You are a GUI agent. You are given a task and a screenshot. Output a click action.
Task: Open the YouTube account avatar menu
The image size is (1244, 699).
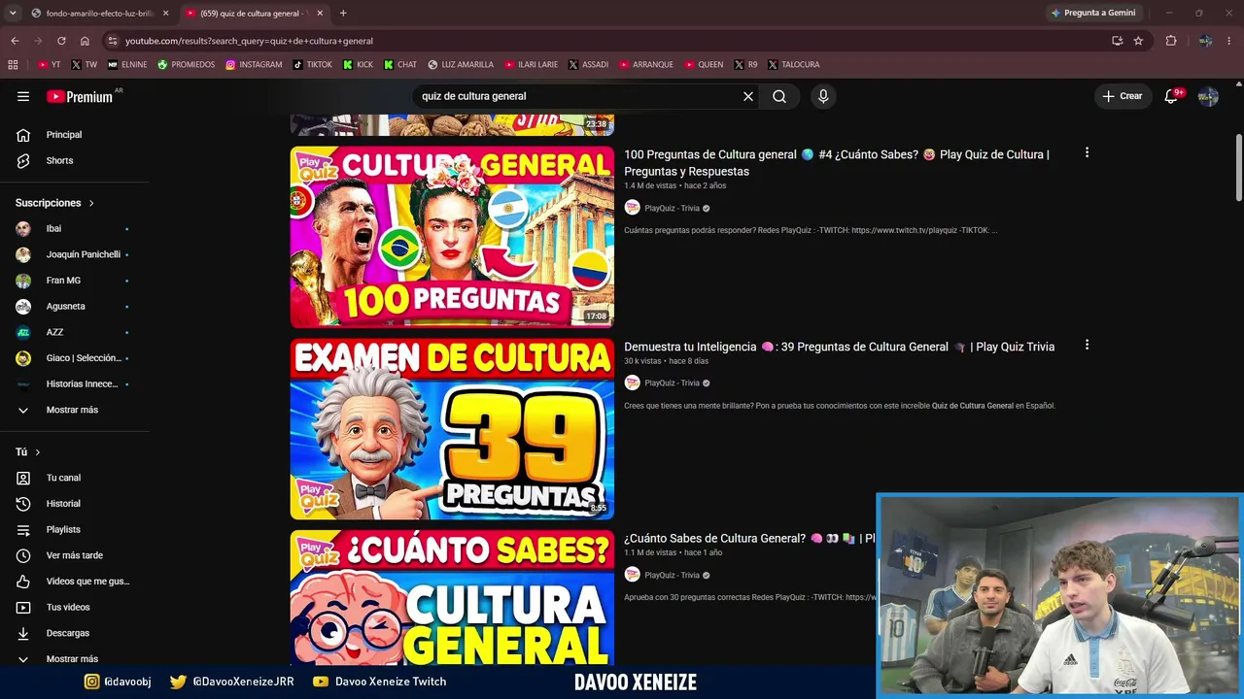(x=1208, y=96)
